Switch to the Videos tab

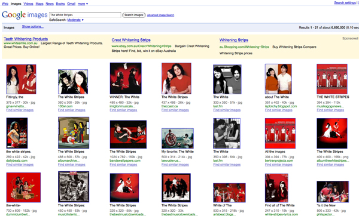tap(28, 4)
